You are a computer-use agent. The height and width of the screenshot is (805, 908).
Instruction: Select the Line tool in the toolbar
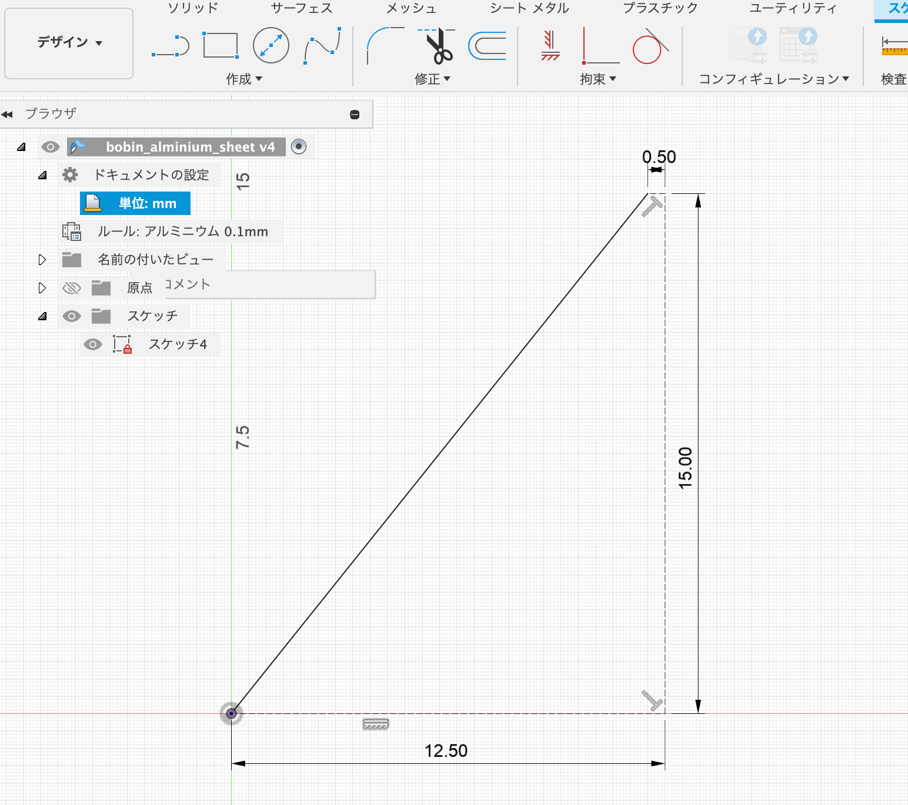click(x=171, y=46)
